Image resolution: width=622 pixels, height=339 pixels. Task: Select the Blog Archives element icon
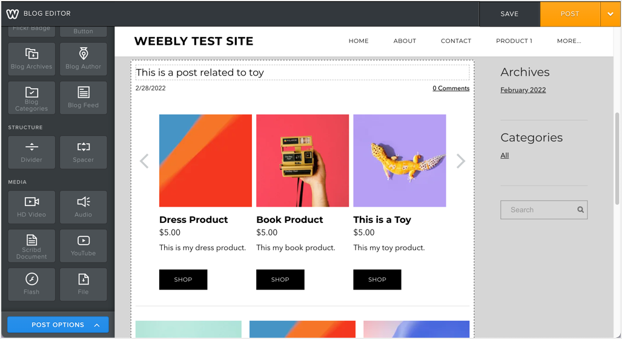(x=31, y=59)
